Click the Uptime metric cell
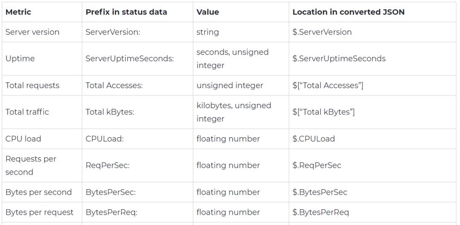This screenshot has height=225, width=460. click(x=20, y=58)
